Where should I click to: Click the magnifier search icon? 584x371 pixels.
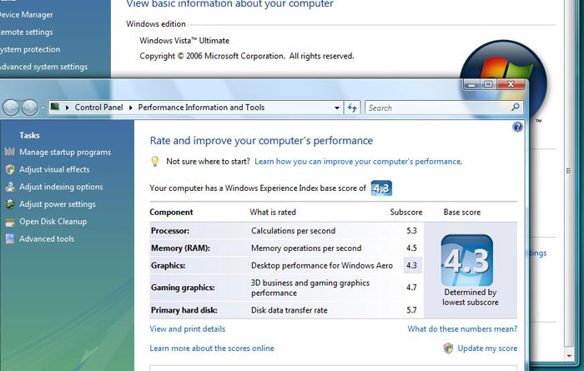(x=516, y=108)
